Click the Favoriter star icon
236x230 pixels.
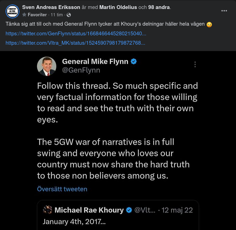[x=24, y=15]
